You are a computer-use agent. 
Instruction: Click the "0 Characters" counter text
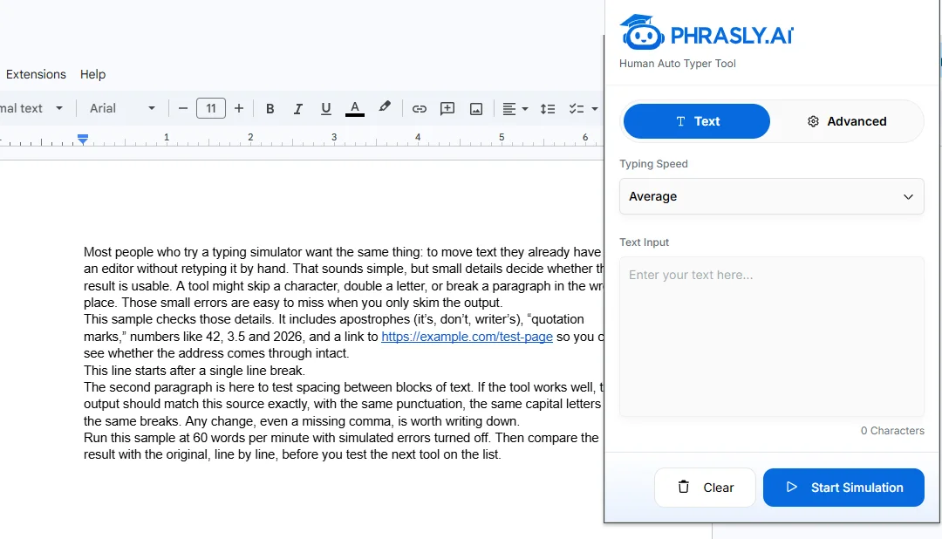892,431
